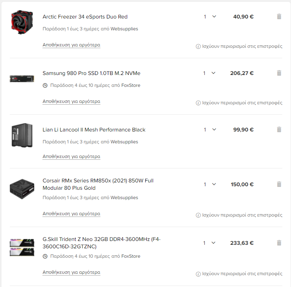The height and width of the screenshot is (287, 291).
Task: Click info icon for Samsung SSD return restrictions
Action: point(198,103)
